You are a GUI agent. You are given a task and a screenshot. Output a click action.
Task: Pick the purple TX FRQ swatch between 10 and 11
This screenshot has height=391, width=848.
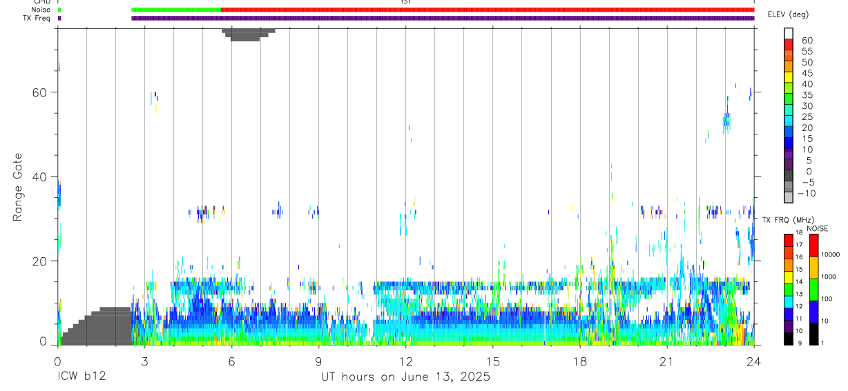click(788, 326)
